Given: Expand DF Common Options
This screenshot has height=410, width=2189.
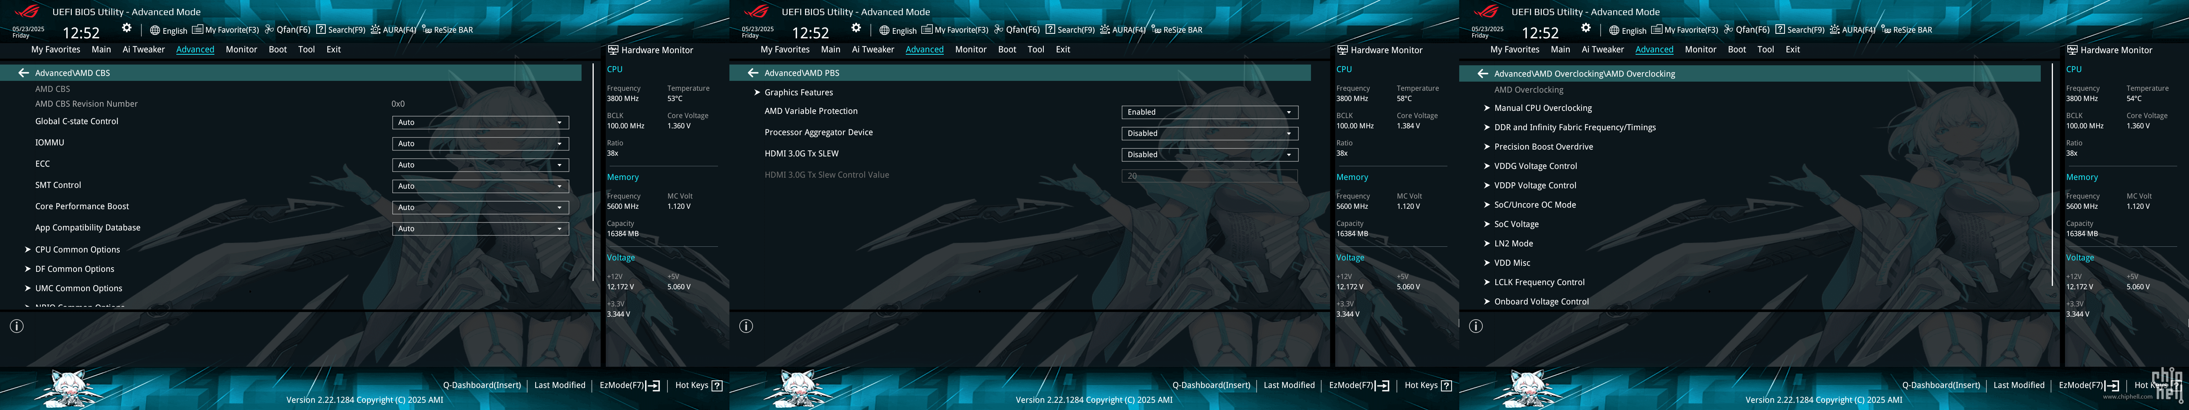Looking at the screenshot, I should pyautogui.click(x=75, y=269).
